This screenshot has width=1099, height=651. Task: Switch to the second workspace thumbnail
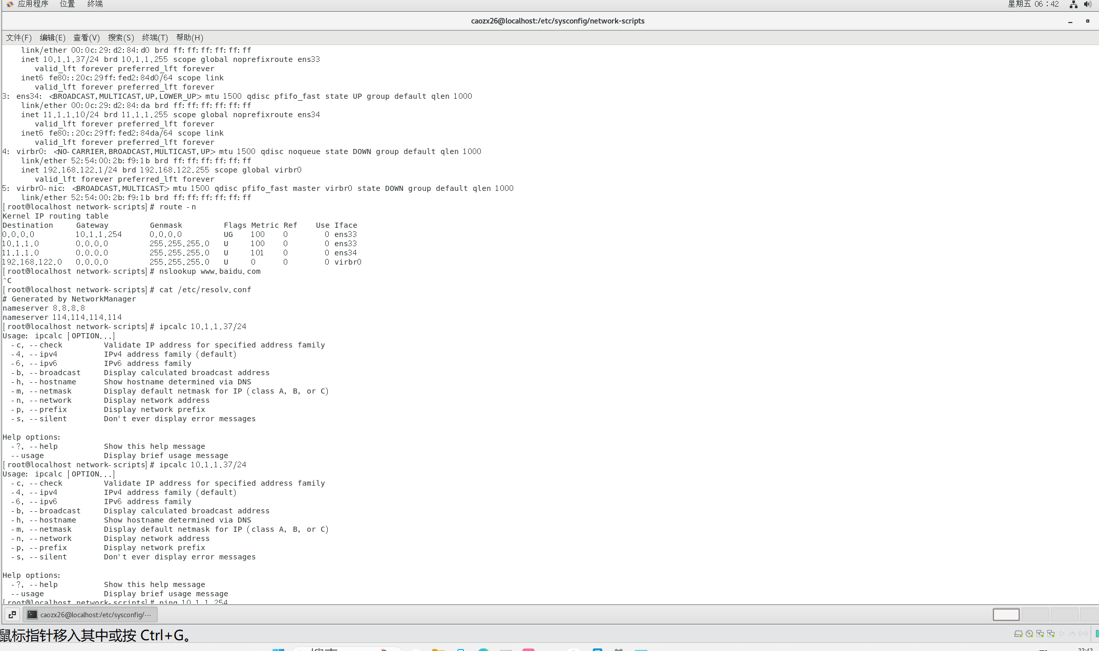(x=1035, y=614)
